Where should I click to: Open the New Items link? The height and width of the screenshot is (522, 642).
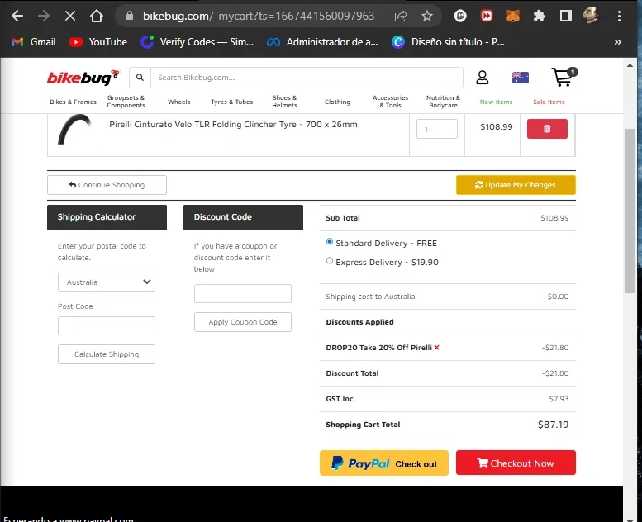pos(496,102)
